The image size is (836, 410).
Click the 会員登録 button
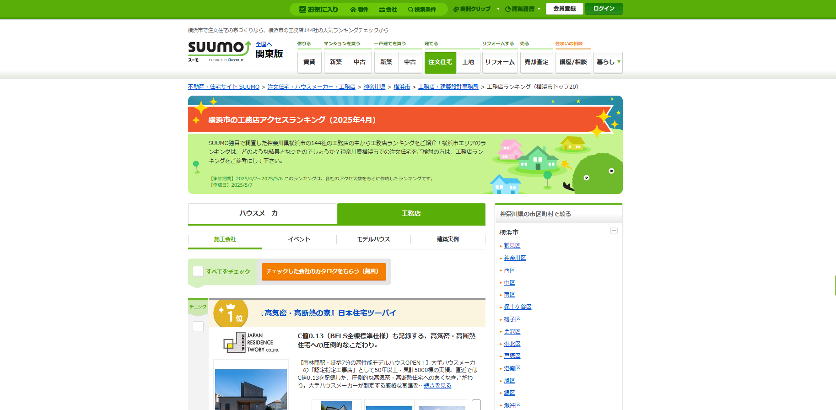[x=565, y=9]
